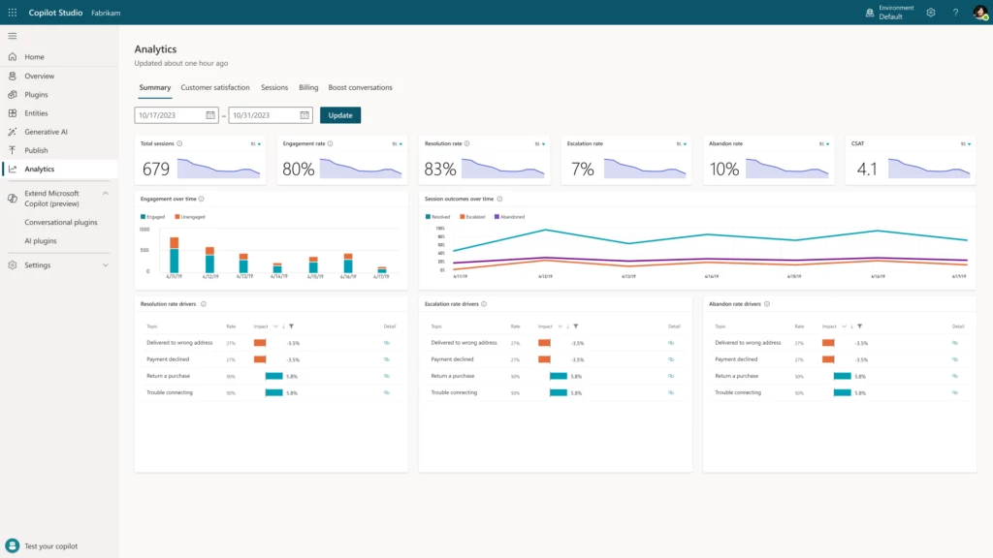
Task: Click Test your copilot at bottom left
Action: click(x=44, y=547)
